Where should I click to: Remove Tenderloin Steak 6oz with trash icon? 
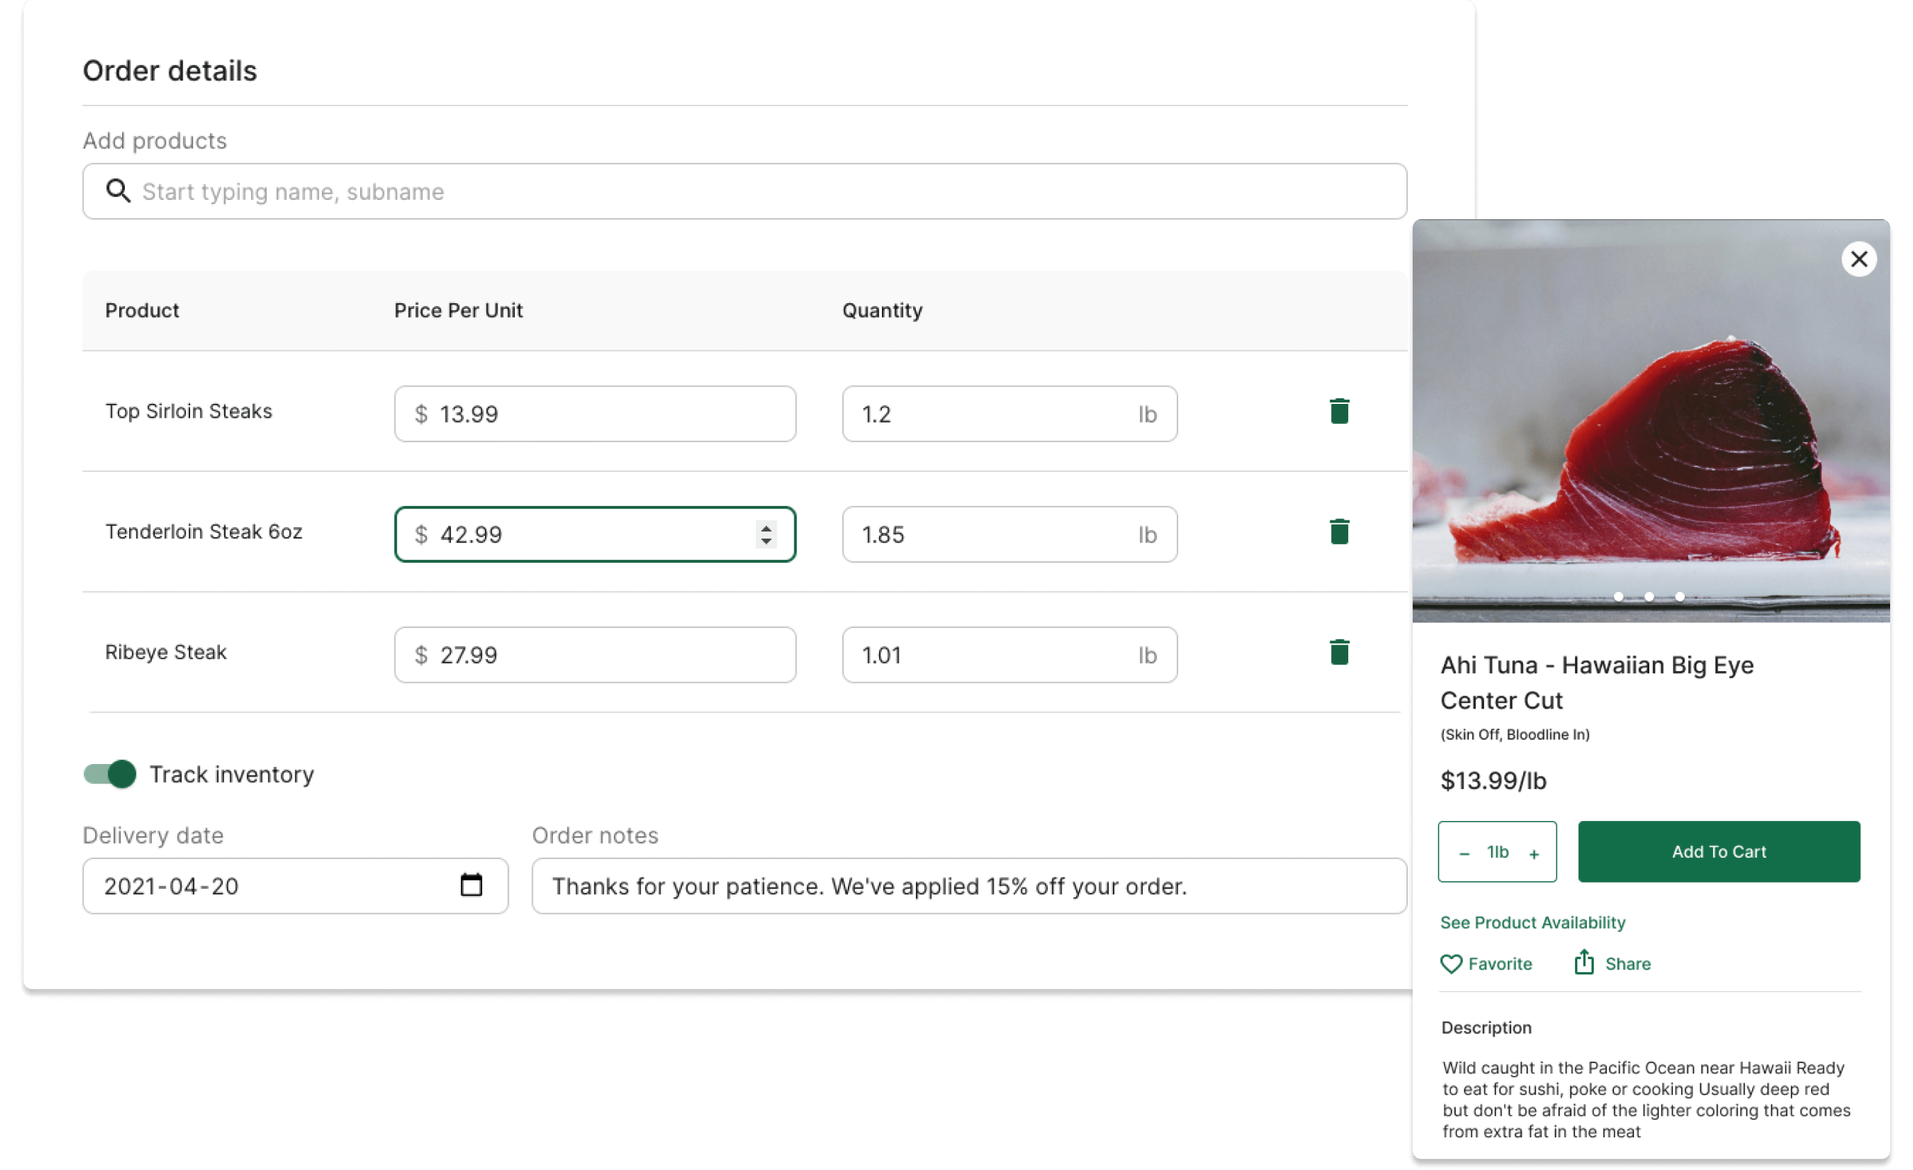1338,532
